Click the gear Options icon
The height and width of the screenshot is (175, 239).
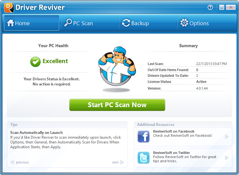tap(184, 23)
